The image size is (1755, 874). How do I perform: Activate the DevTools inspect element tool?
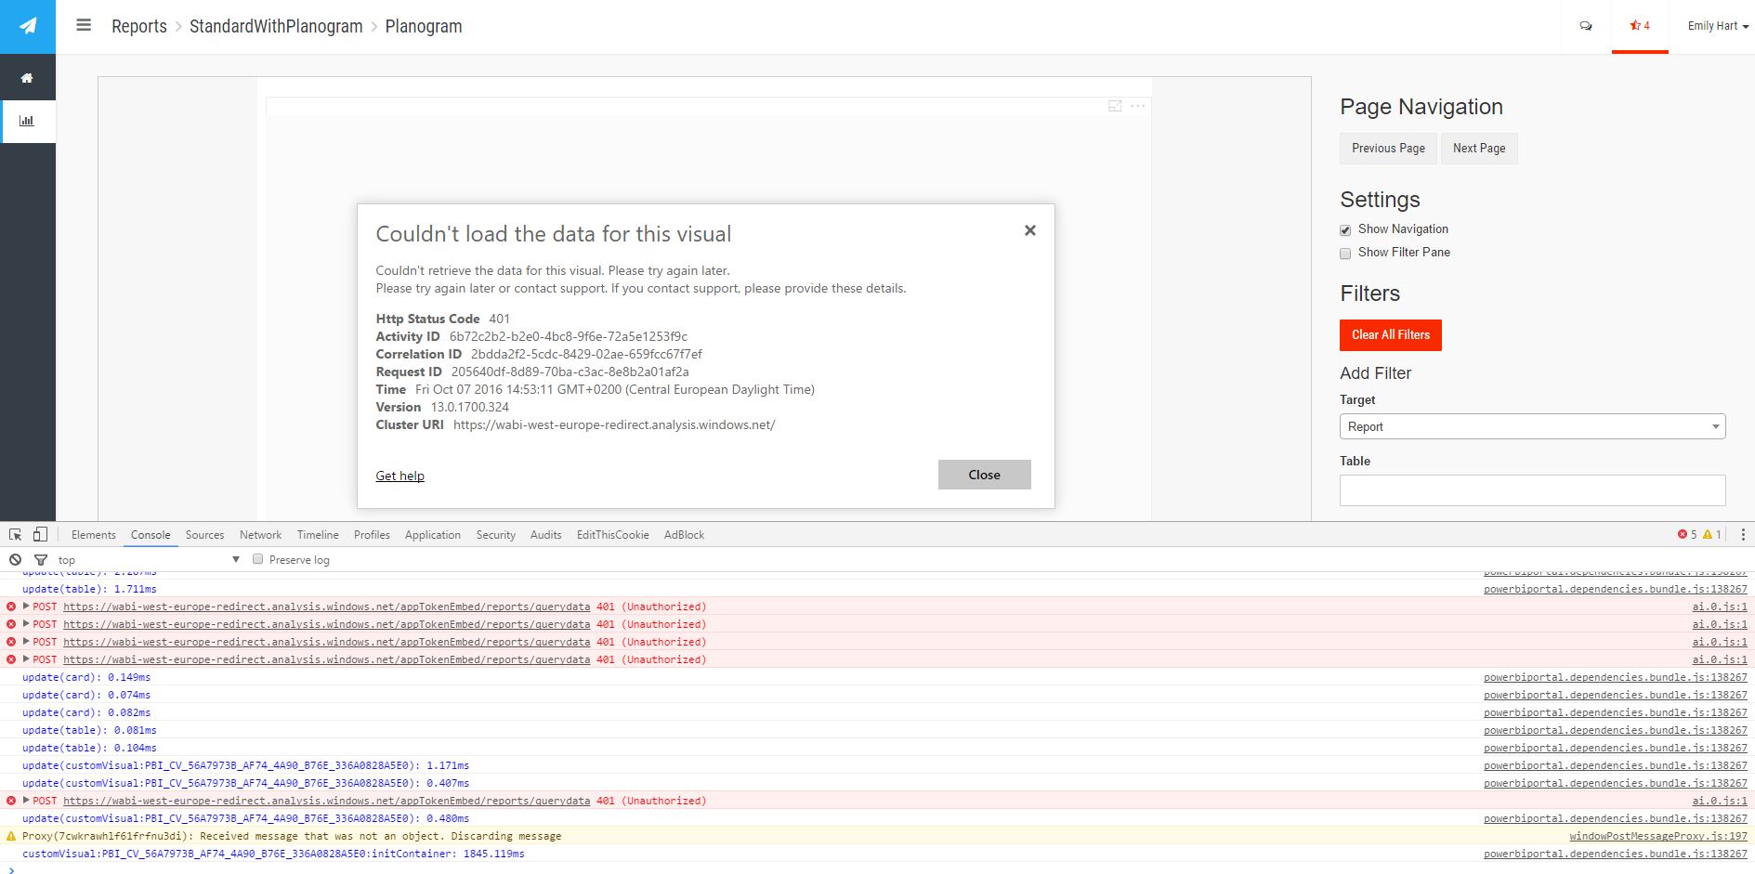pyautogui.click(x=15, y=535)
